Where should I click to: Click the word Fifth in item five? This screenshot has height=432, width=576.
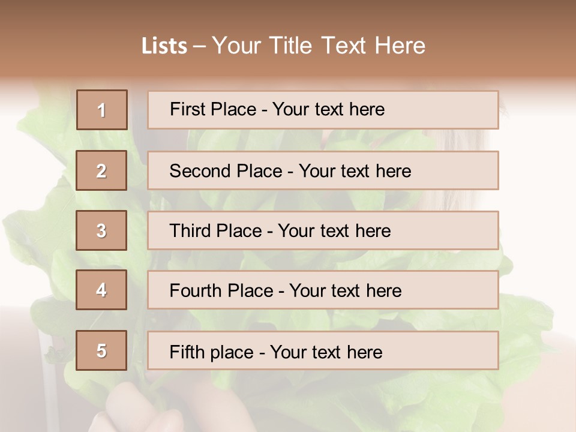coord(186,352)
